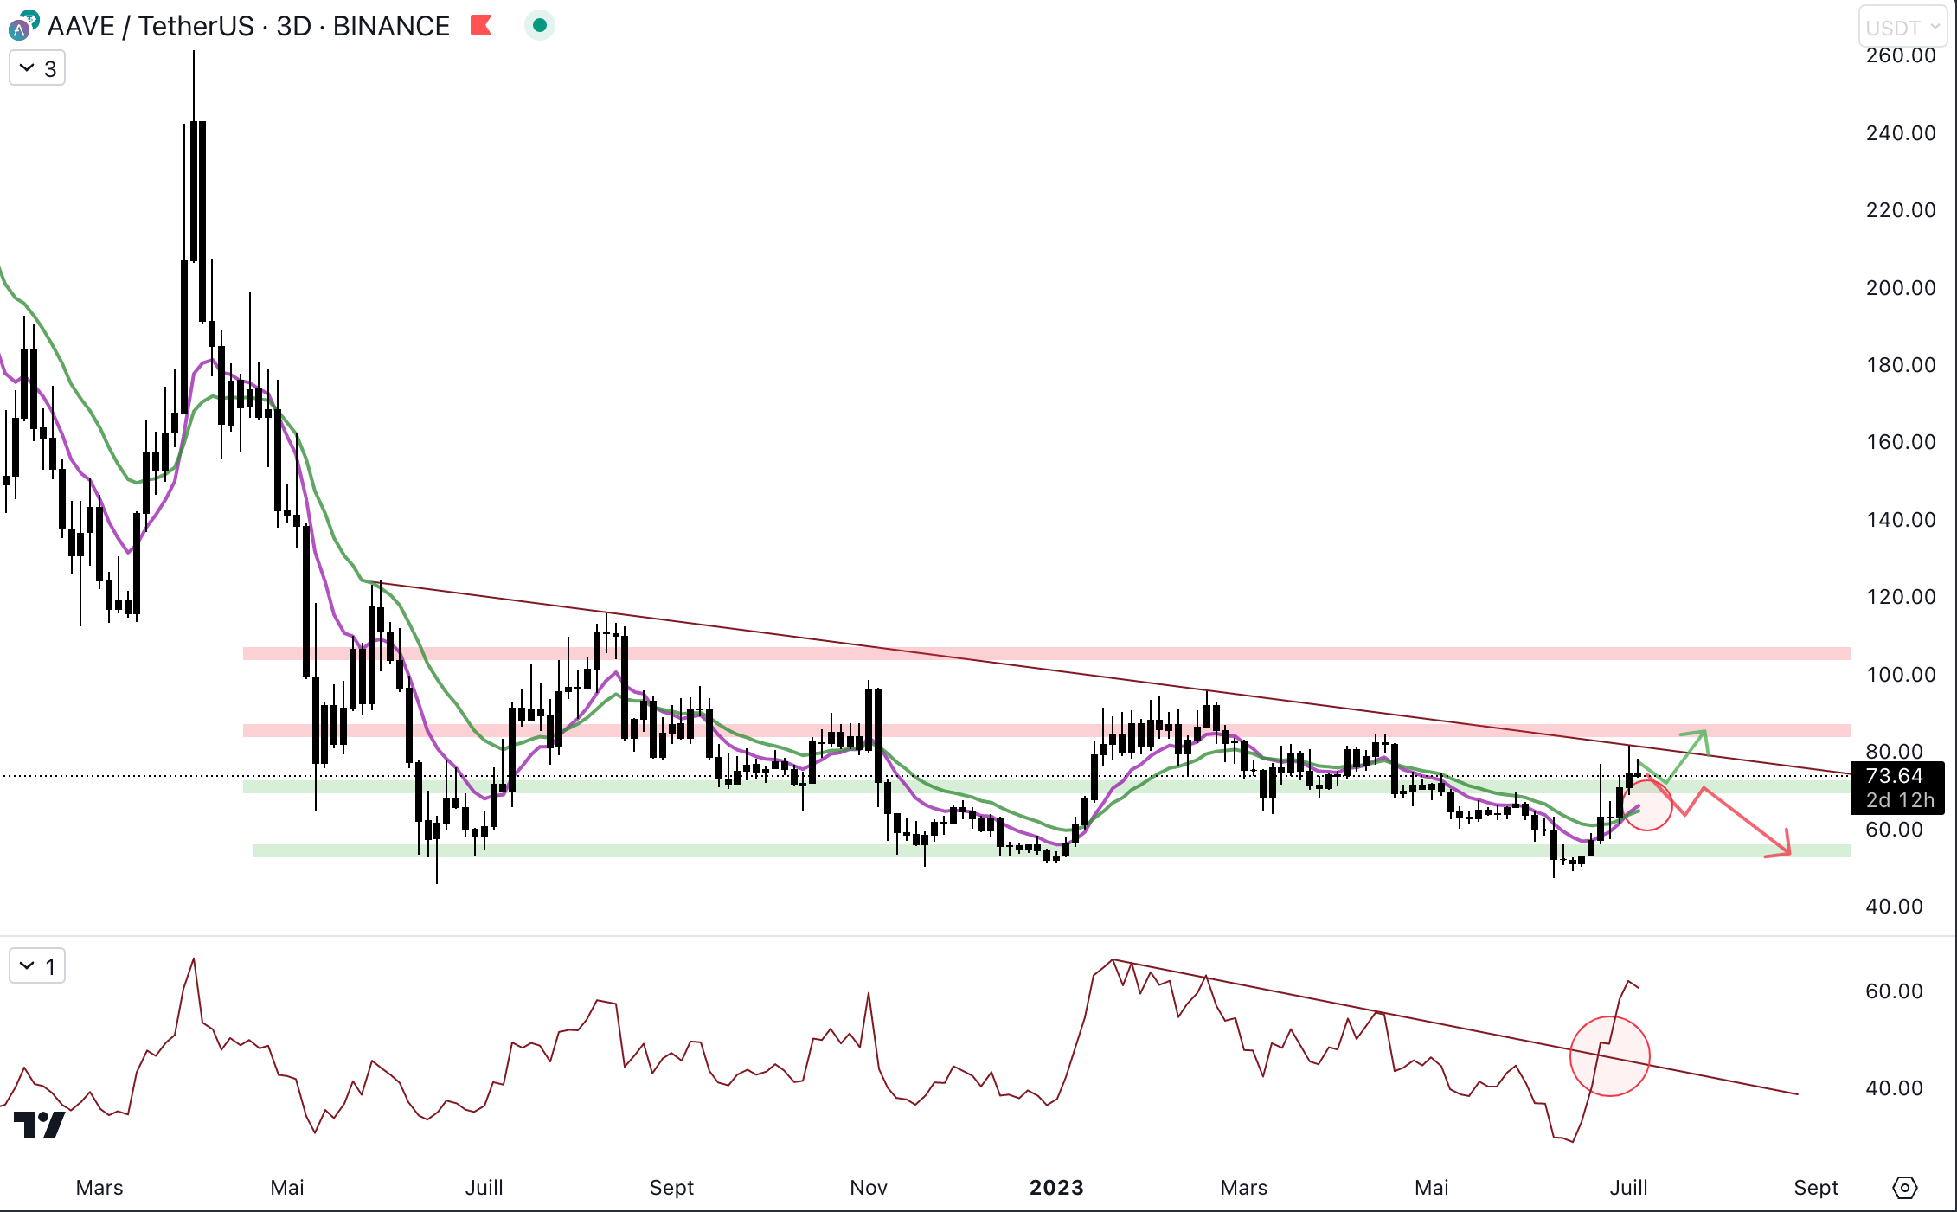This screenshot has height=1212, width=1957.
Task: Click the AAVE/Tether coin logo icon
Action: (x=22, y=27)
